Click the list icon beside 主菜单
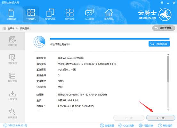The height and width of the screenshot is (128, 177). pyautogui.click(x=4, y=28)
